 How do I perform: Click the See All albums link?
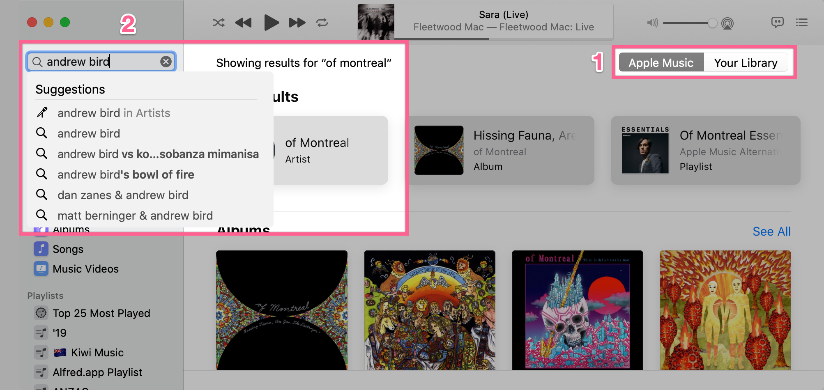point(771,232)
